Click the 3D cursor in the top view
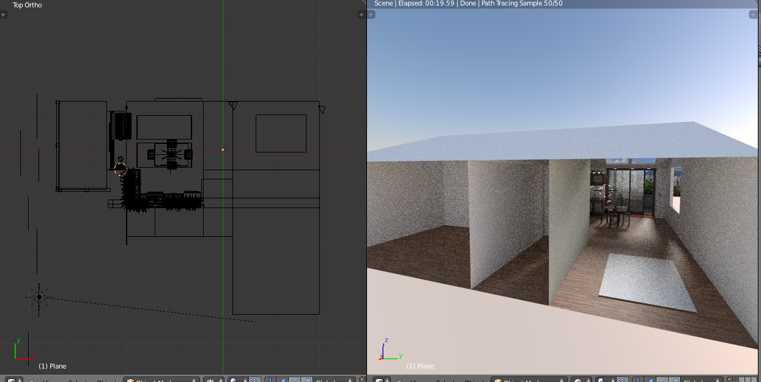This screenshot has height=382, width=761. [x=121, y=169]
